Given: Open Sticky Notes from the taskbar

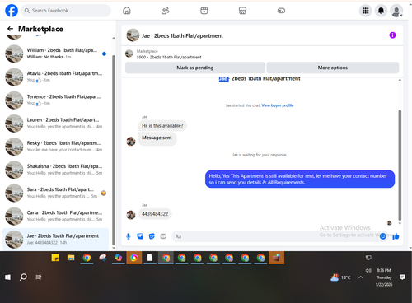Looking at the screenshot, I should pyautogui.click(x=55, y=258).
